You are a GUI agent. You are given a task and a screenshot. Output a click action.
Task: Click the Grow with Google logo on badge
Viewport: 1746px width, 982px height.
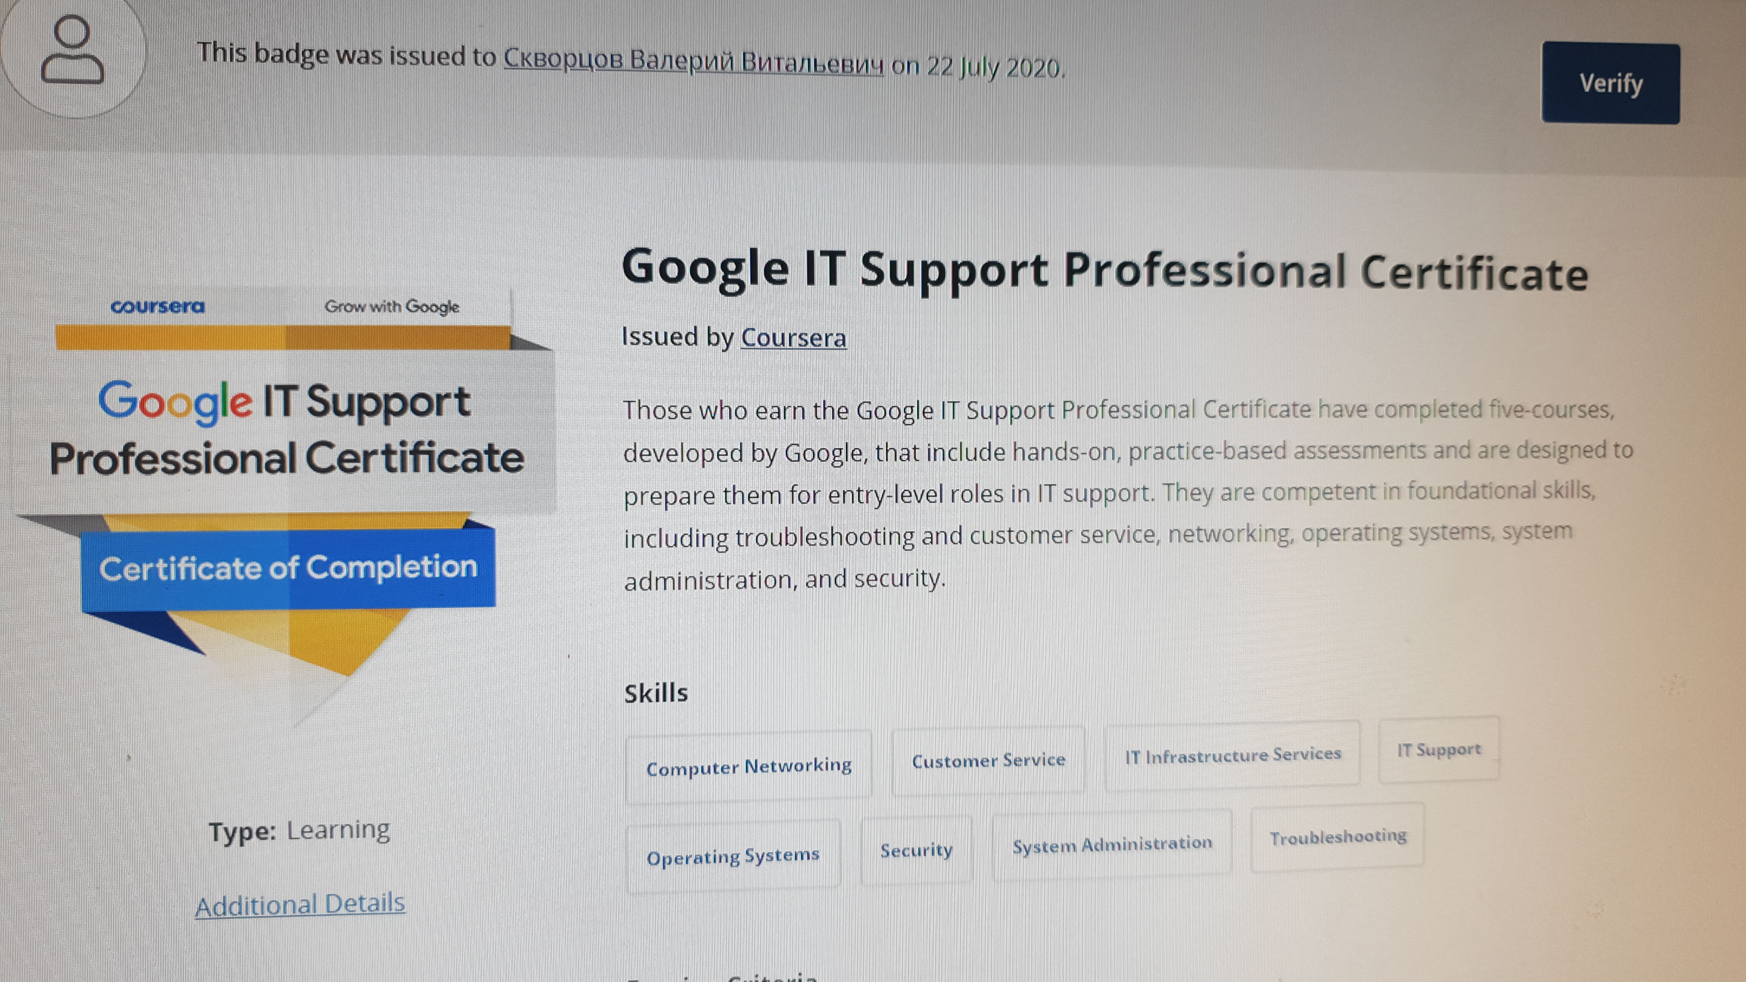coord(392,306)
